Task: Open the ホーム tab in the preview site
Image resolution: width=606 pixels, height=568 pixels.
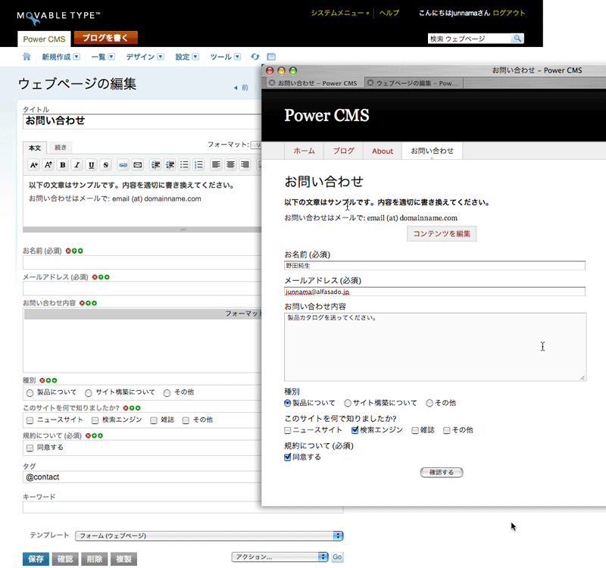Action: tap(304, 151)
